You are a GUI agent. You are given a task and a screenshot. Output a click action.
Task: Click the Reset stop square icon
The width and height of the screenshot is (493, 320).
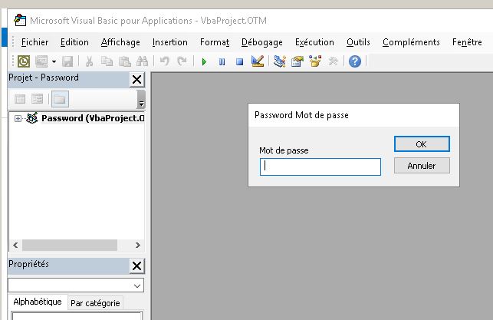(x=239, y=61)
